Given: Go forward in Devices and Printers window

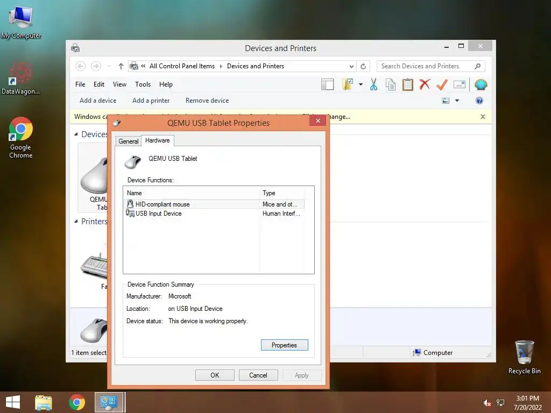Looking at the screenshot, I should [96, 66].
